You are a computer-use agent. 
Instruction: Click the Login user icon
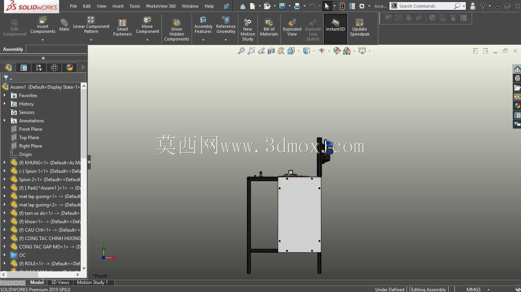pyautogui.click(x=473, y=6)
